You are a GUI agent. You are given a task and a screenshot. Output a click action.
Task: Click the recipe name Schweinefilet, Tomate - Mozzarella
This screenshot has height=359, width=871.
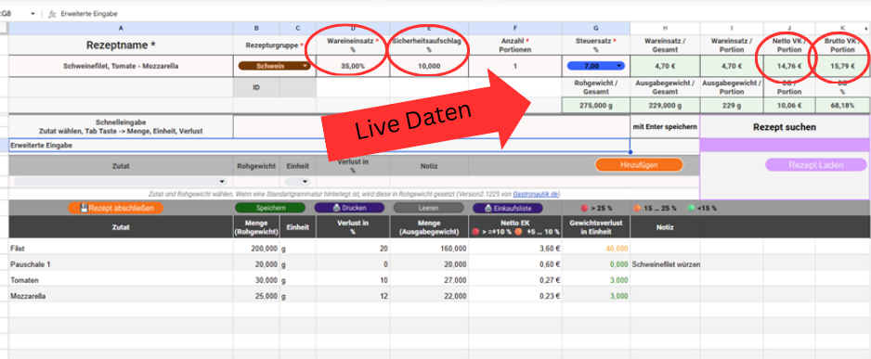pos(121,66)
